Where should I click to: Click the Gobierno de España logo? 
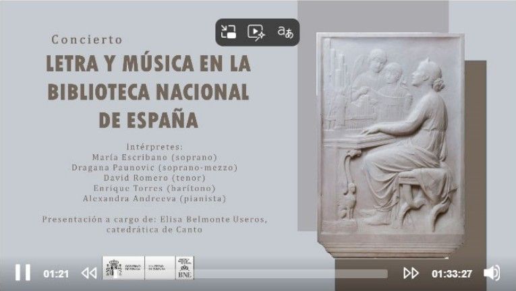click(123, 268)
